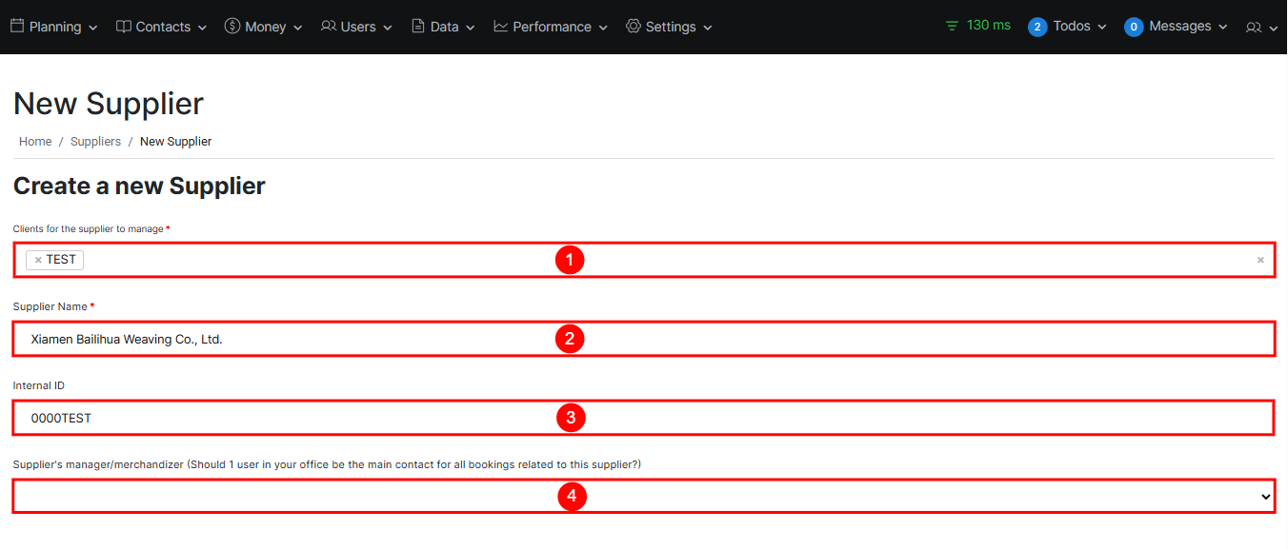Click the green latency signal icon
Viewport: 1288px width, 550px height.
[952, 26]
